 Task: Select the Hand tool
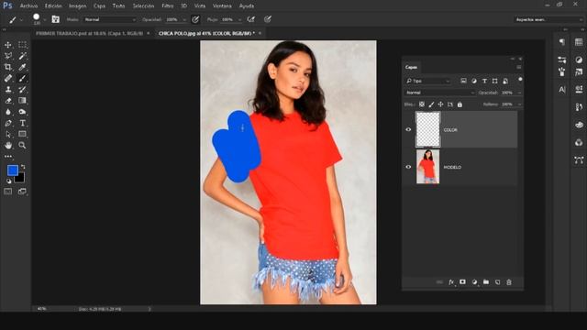(8, 145)
